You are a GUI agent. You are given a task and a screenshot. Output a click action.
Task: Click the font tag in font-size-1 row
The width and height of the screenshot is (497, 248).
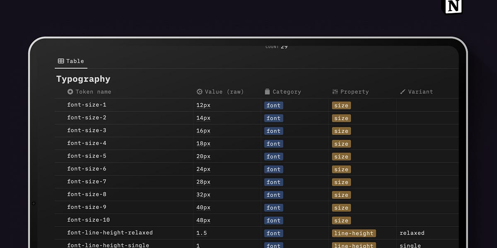tap(274, 105)
